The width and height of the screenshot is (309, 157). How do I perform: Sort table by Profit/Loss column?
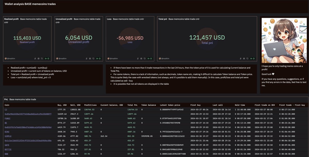coord(90,105)
